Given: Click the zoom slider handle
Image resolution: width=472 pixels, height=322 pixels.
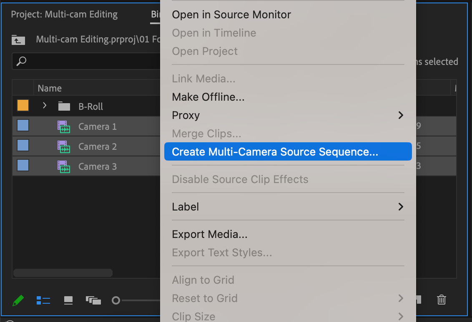Looking at the screenshot, I should (x=116, y=300).
